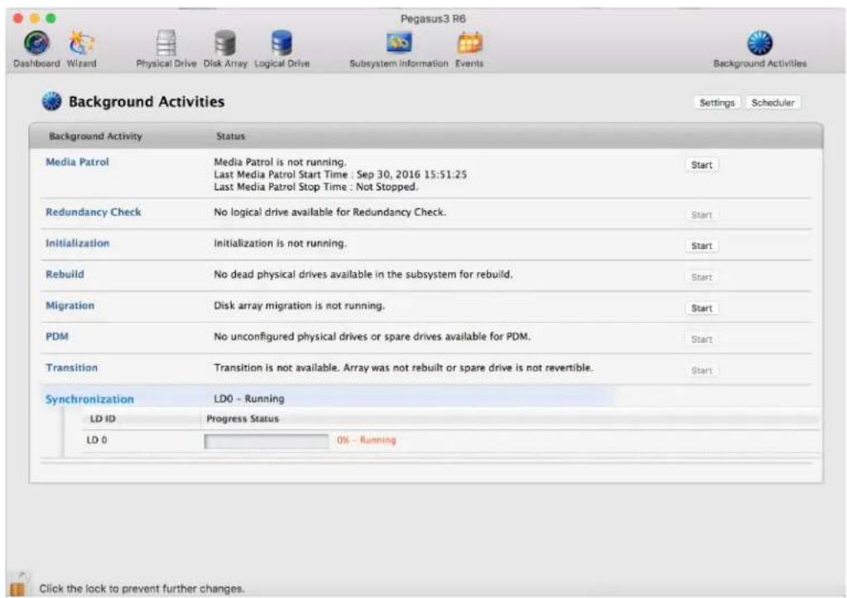Open the Physical Drive view
The image size is (847, 598).
point(166,43)
